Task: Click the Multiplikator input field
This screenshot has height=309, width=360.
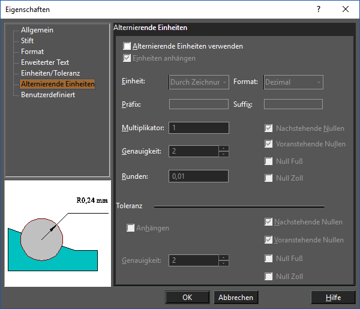Action: coord(199,128)
